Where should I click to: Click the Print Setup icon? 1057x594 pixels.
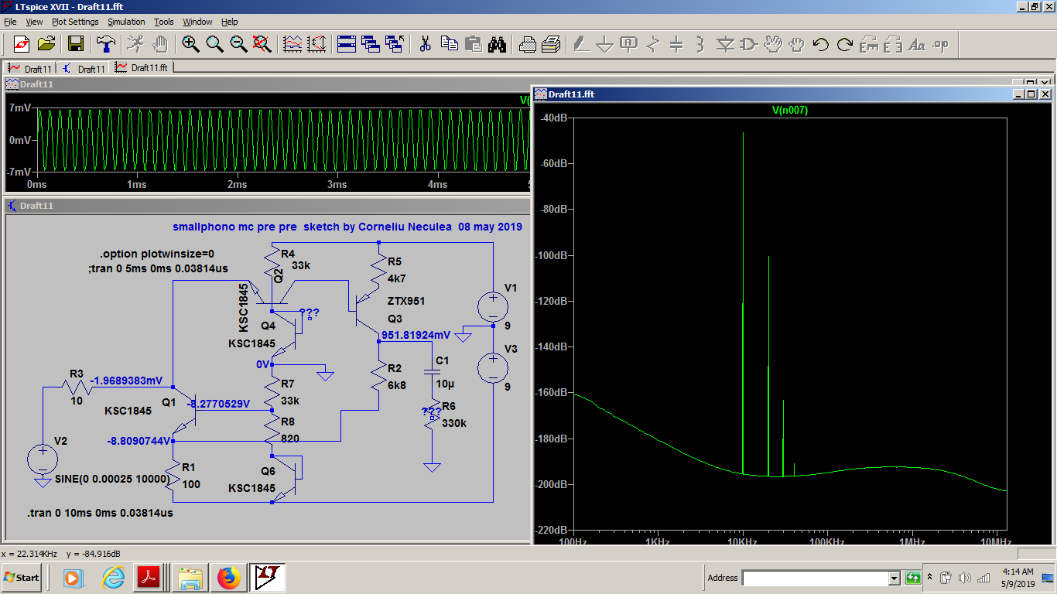[527, 43]
